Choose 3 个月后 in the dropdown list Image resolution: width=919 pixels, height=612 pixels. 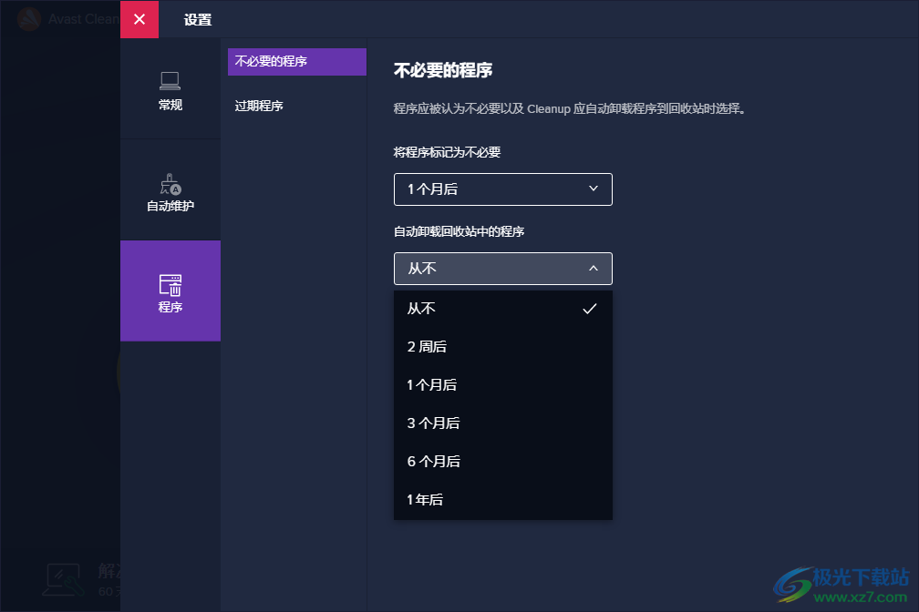(503, 423)
